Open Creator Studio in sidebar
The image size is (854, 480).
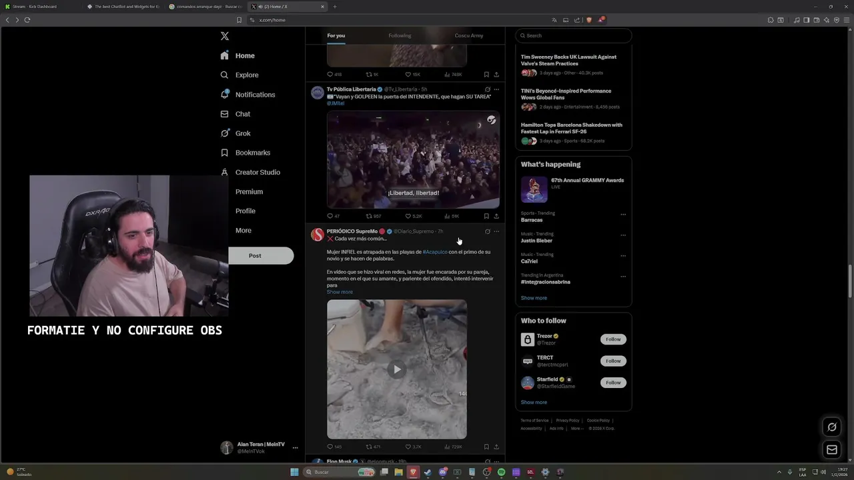pos(250,172)
